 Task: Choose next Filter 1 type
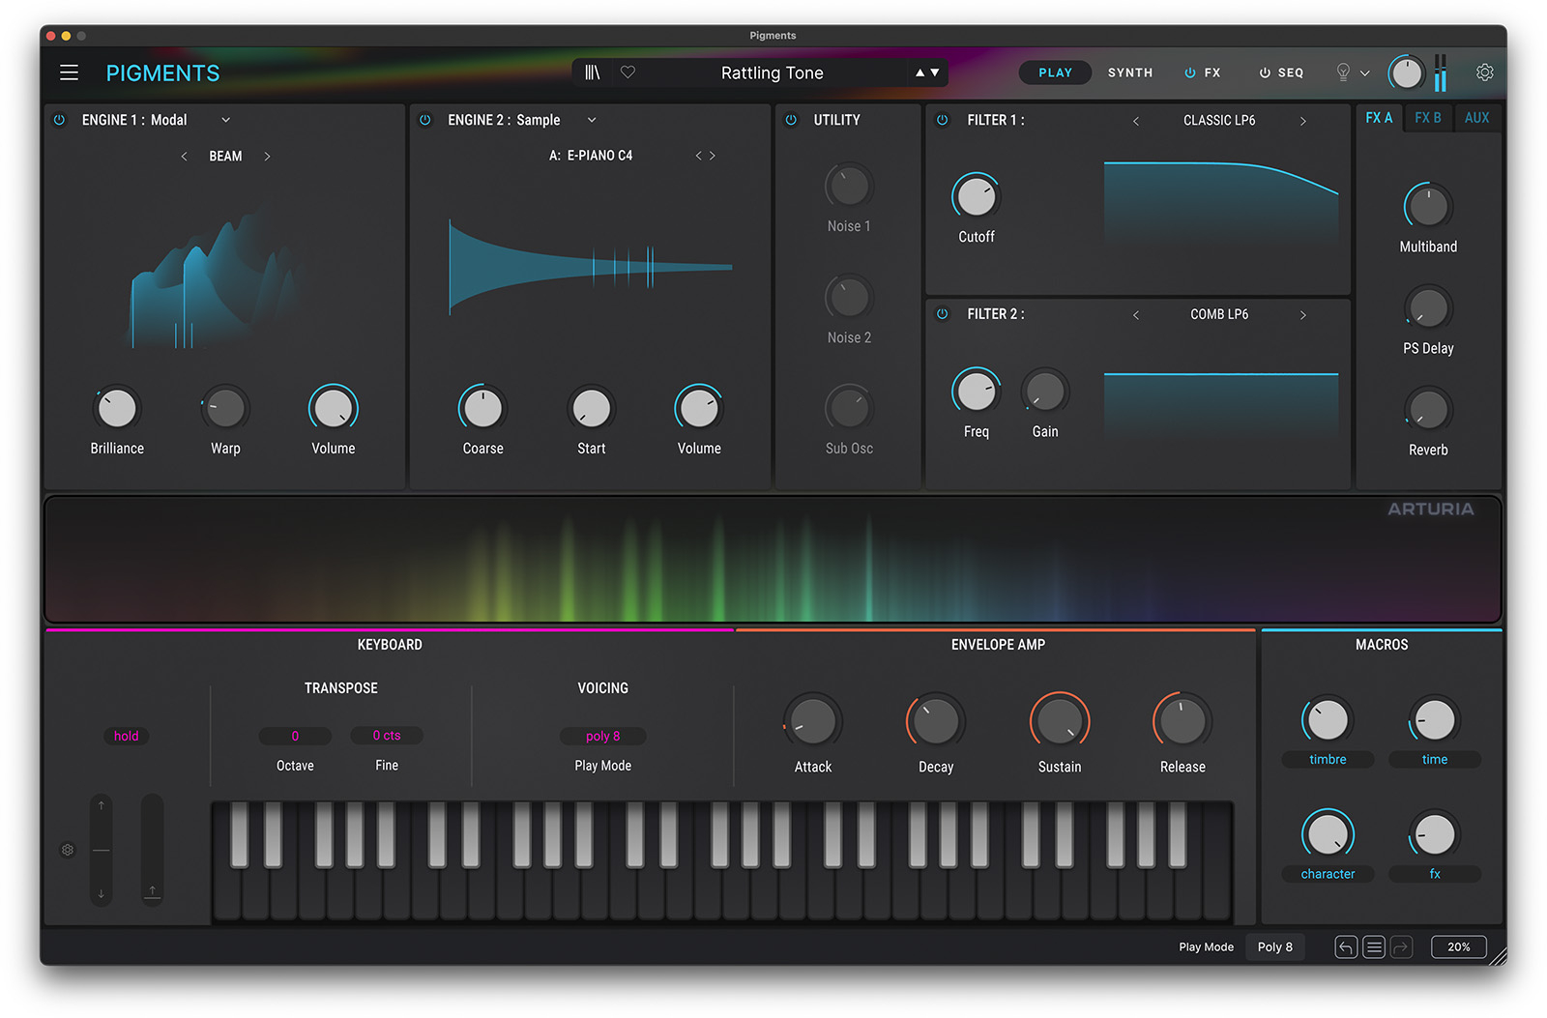pyautogui.click(x=1302, y=121)
